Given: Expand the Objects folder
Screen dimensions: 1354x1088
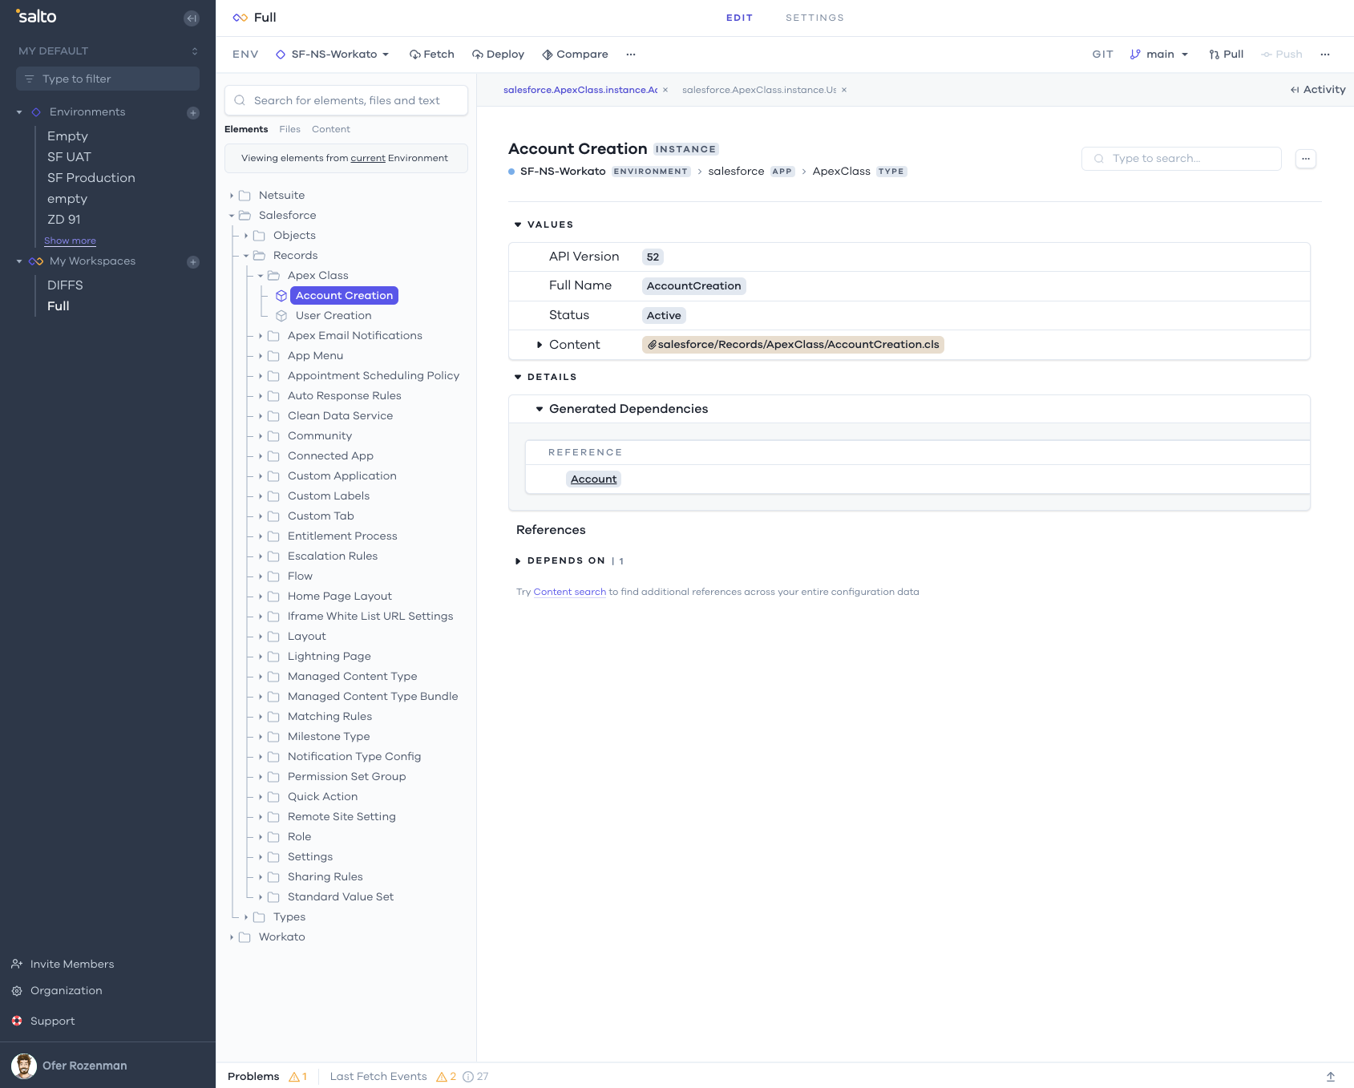Looking at the screenshot, I should pos(246,236).
